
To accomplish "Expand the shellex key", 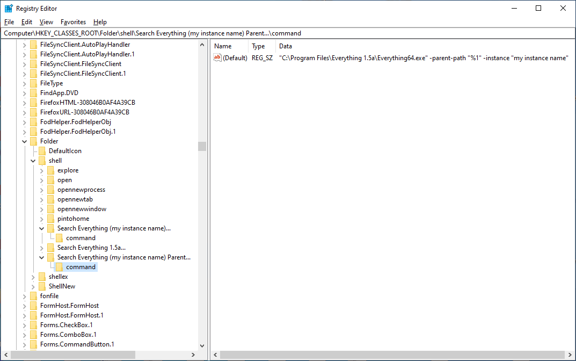I will point(33,277).
